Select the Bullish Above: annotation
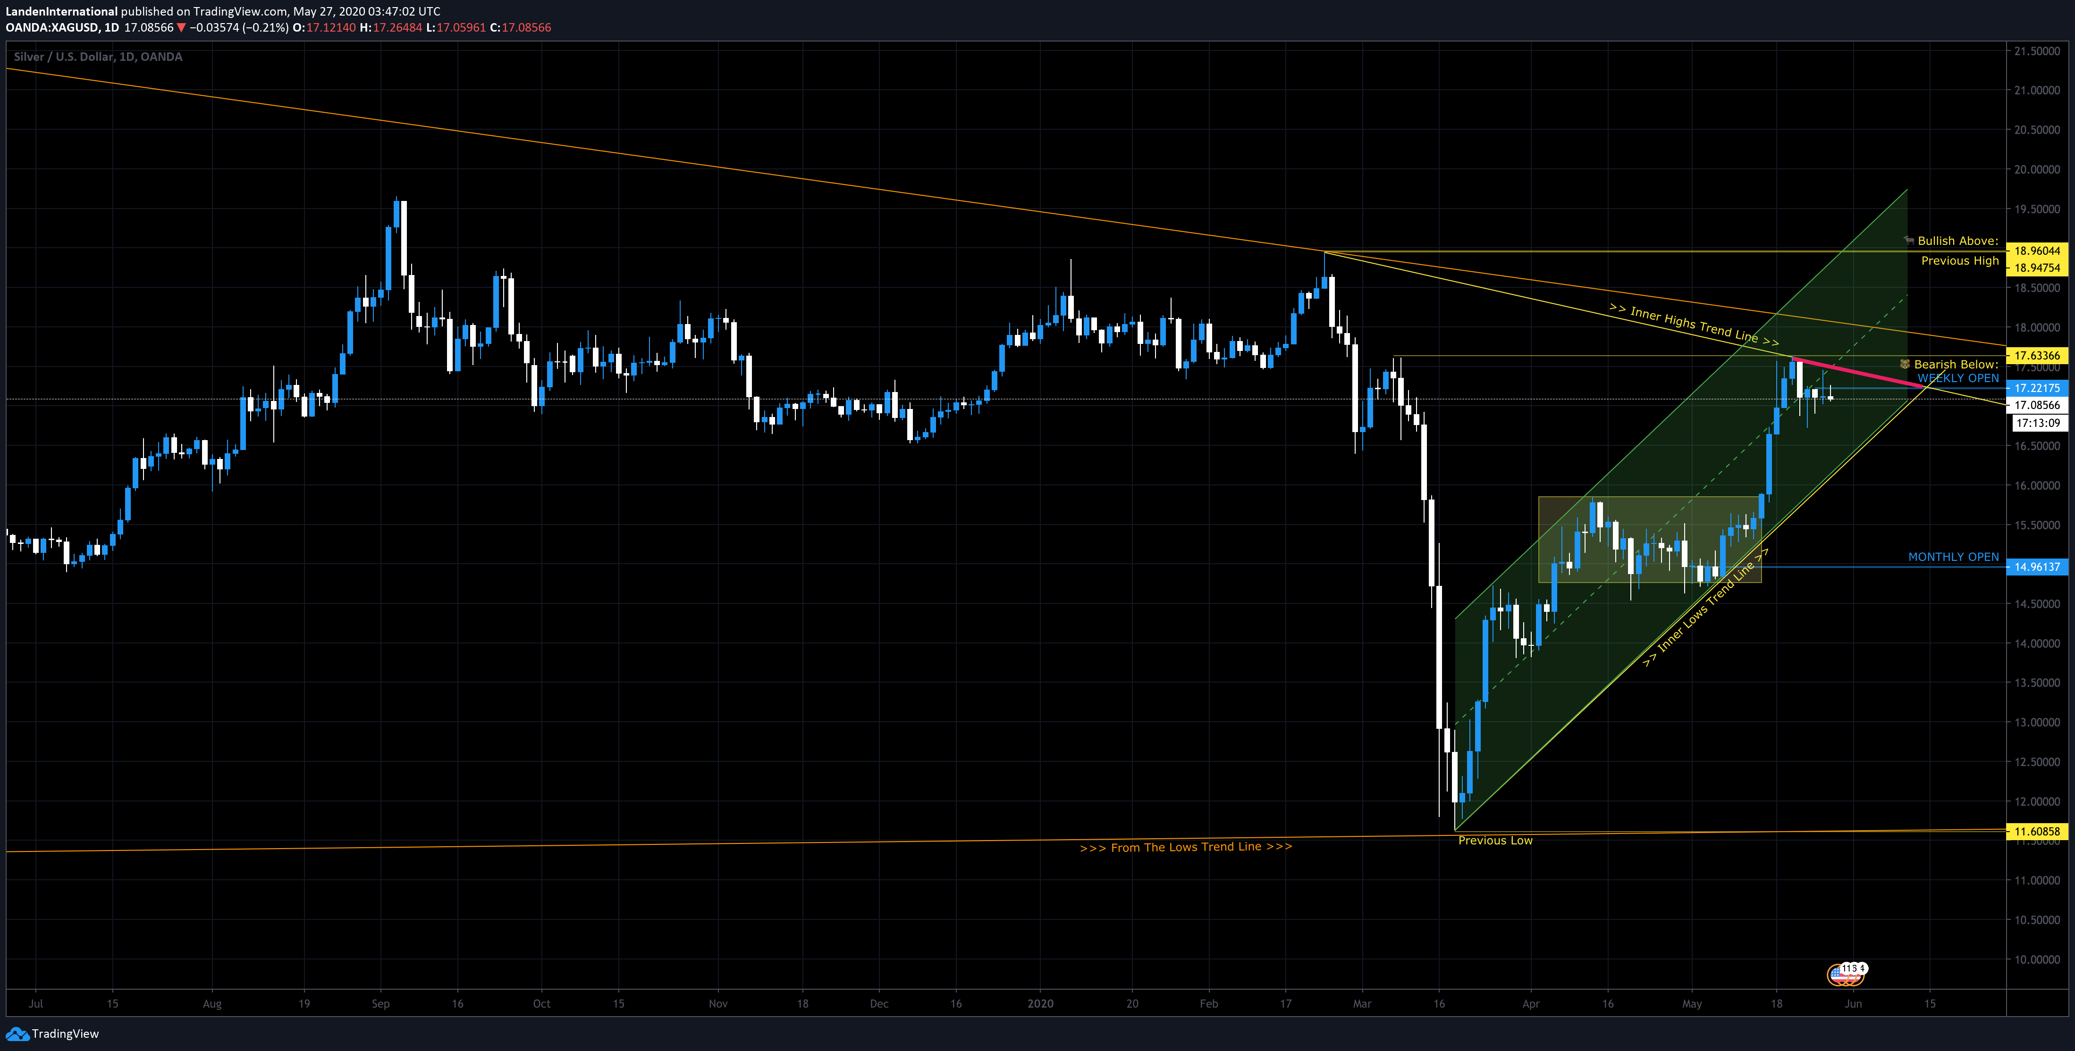The width and height of the screenshot is (2075, 1051). point(1957,241)
